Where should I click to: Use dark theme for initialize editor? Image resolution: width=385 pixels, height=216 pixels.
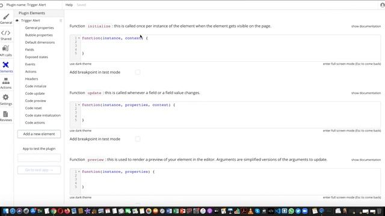[x=80, y=64]
